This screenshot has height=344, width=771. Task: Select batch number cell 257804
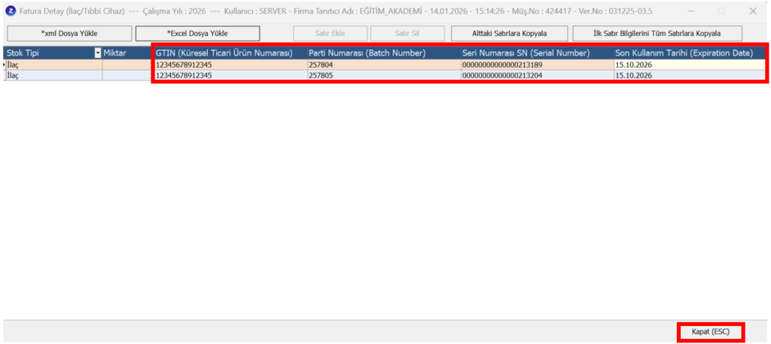(384, 65)
